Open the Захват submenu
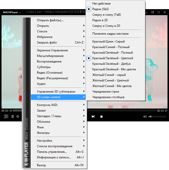Viewport: 169px width, 170px height. (58, 111)
